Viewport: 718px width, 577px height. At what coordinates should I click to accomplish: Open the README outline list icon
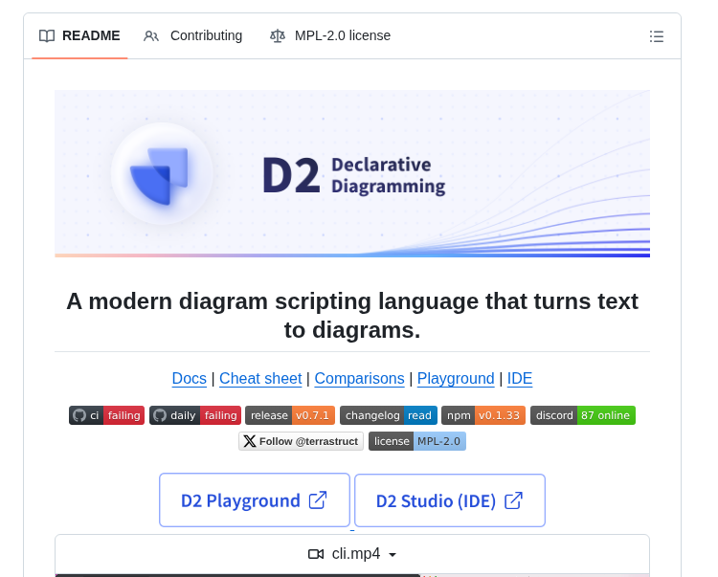[x=656, y=36]
